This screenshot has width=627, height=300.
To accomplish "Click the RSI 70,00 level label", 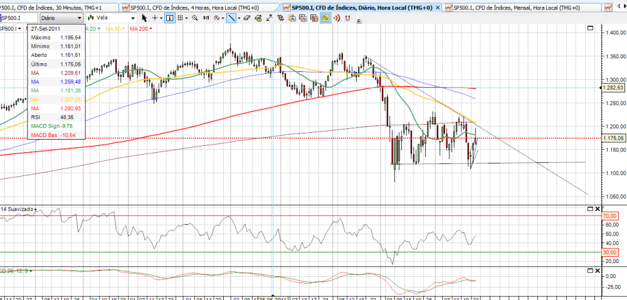I will (x=610, y=215).
